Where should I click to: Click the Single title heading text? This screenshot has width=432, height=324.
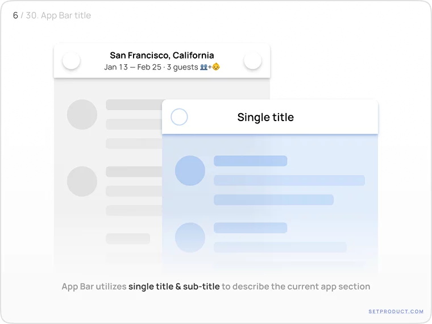click(x=265, y=118)
